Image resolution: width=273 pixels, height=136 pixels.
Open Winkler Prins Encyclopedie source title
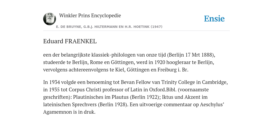(90, 16)
